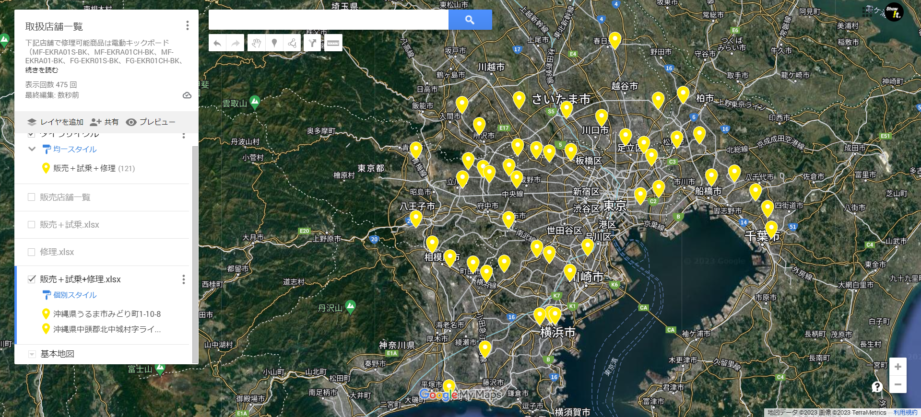
Task: Click the blue search magnifier button
Action: pos(470,20)
